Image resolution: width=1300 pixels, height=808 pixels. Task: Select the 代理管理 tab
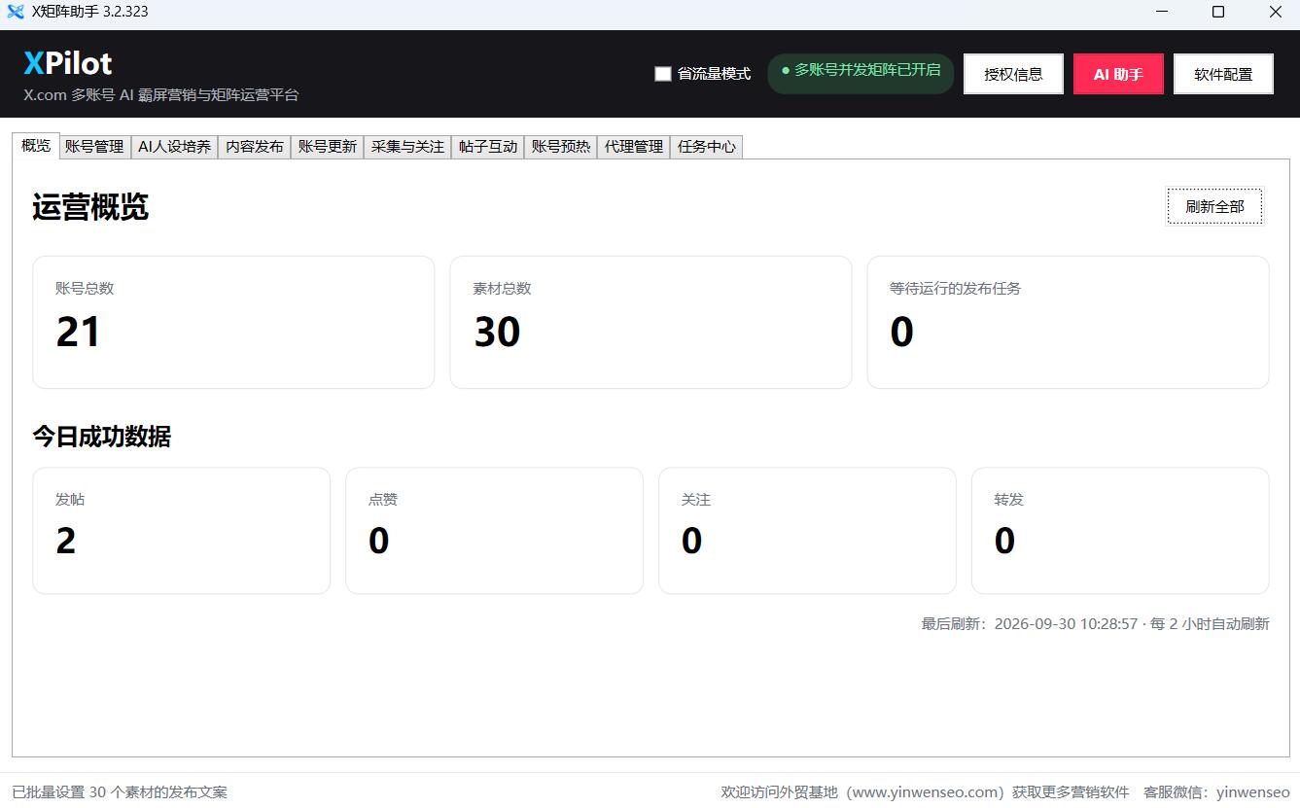[x=634, y=147]
